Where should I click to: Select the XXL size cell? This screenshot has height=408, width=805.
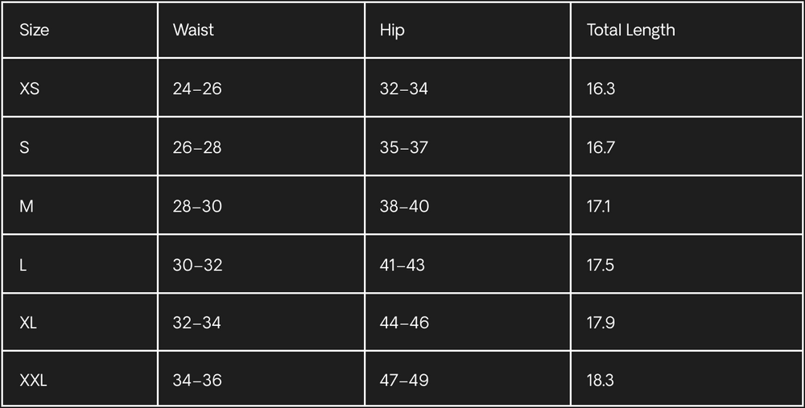coord(33,380)
